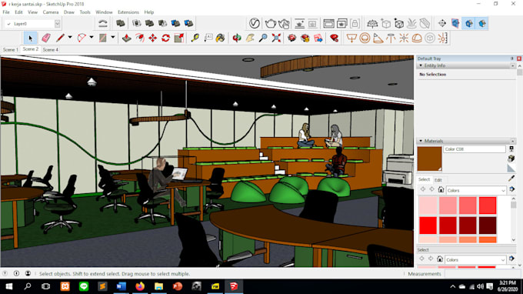
Task: Open the Camera menu
Action: coord(50,12)
